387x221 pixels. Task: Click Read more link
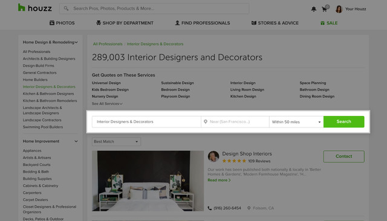pyautogui.click(x=219, y=180)
